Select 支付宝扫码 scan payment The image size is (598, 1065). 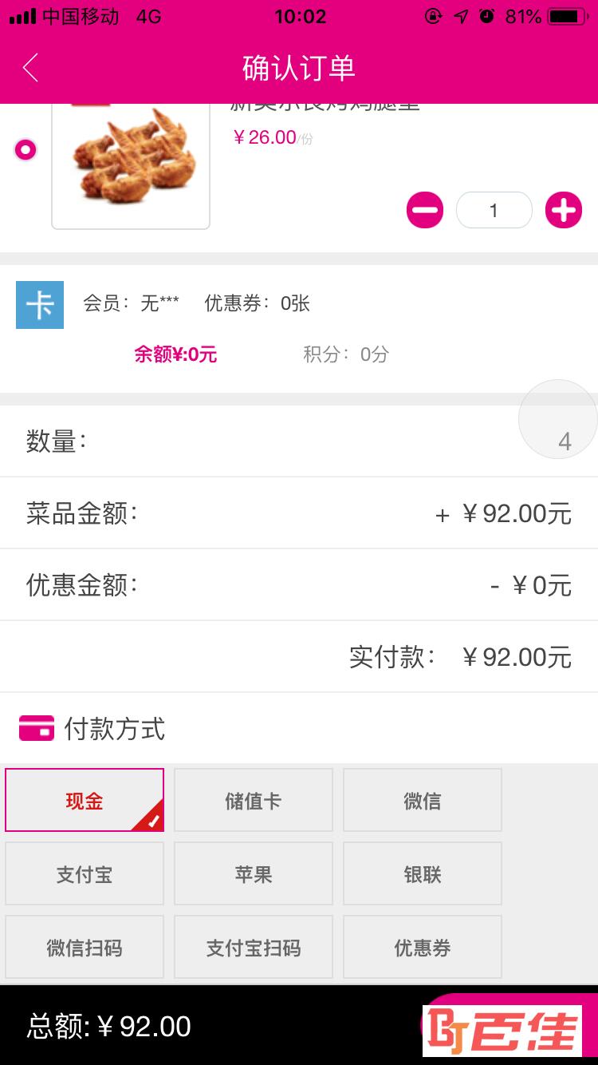pos(254,947)
